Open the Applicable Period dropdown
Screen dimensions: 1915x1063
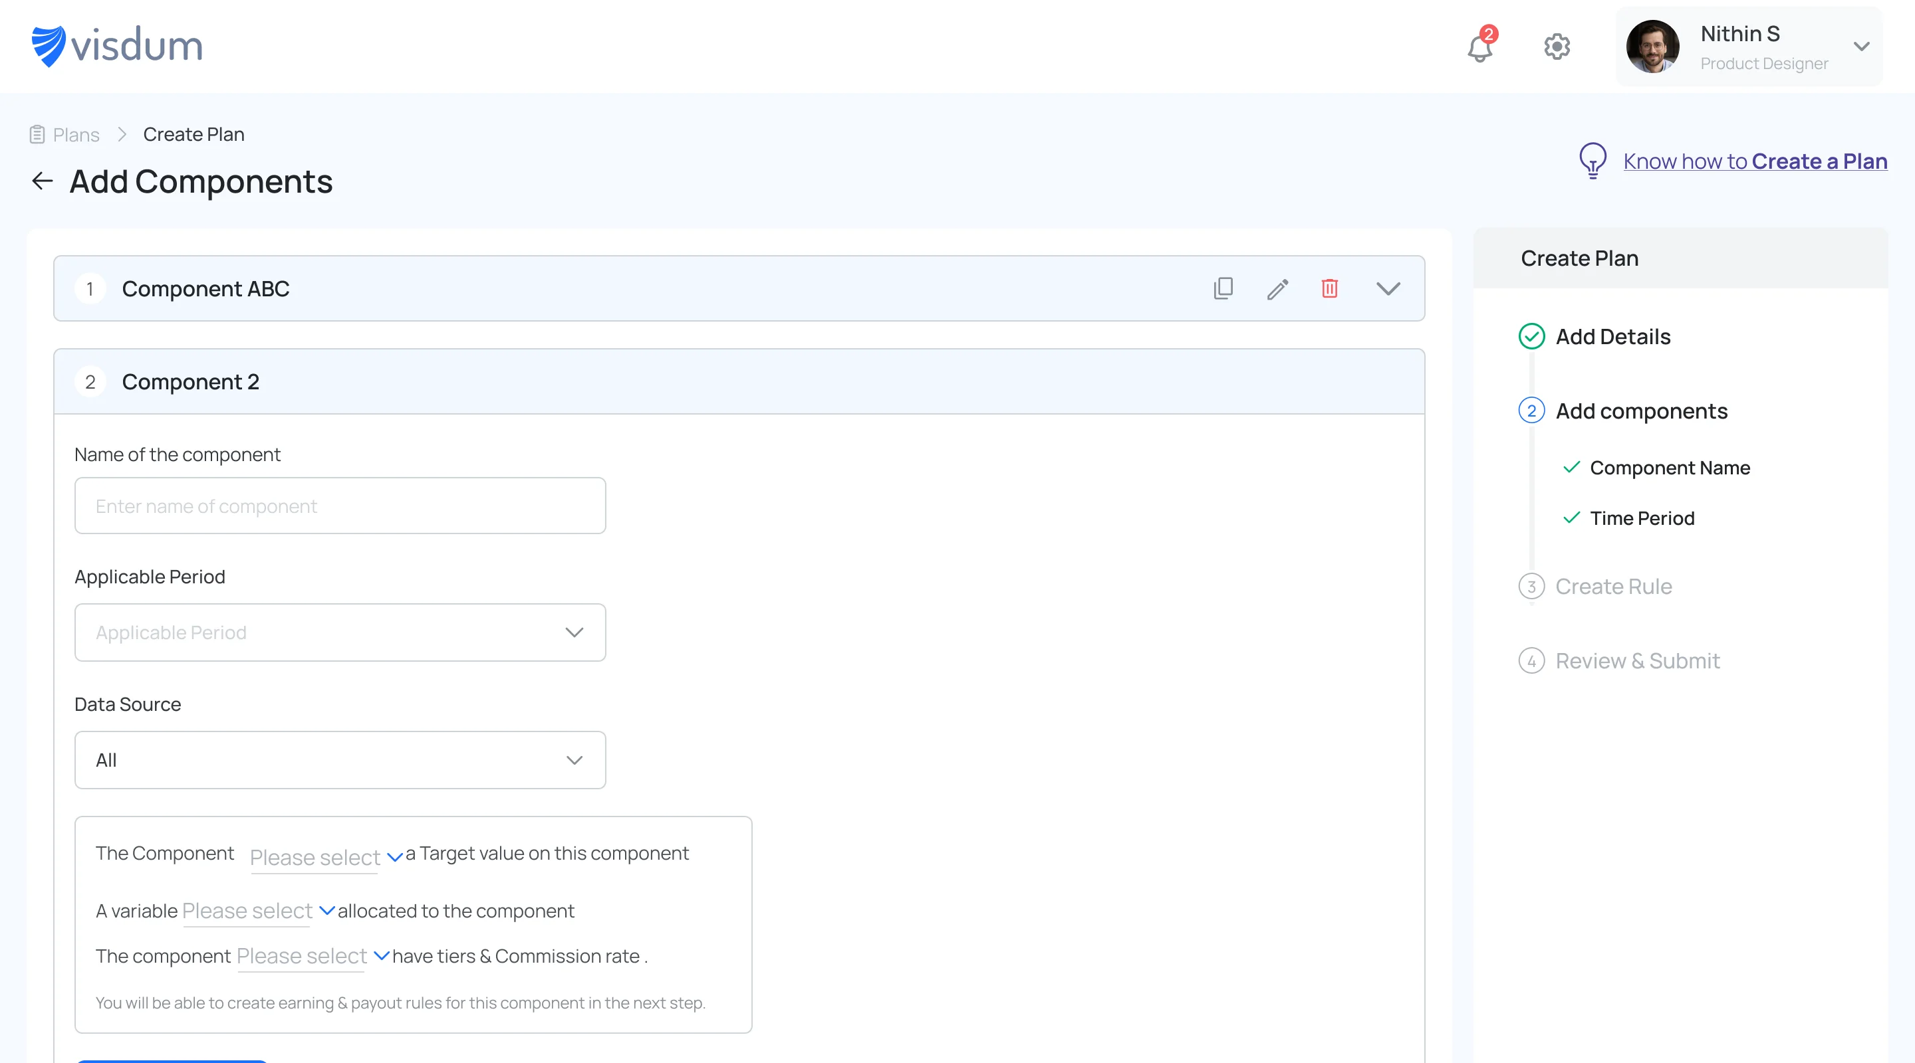pyautogui.click(x=340, y=632)
